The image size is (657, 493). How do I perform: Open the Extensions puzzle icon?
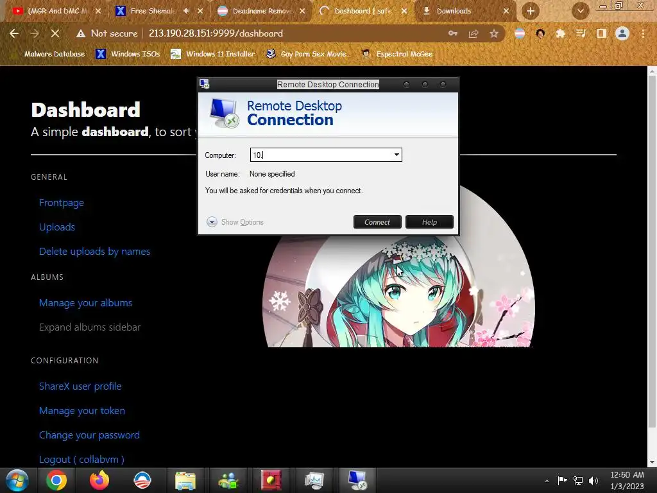click(560, 33)
